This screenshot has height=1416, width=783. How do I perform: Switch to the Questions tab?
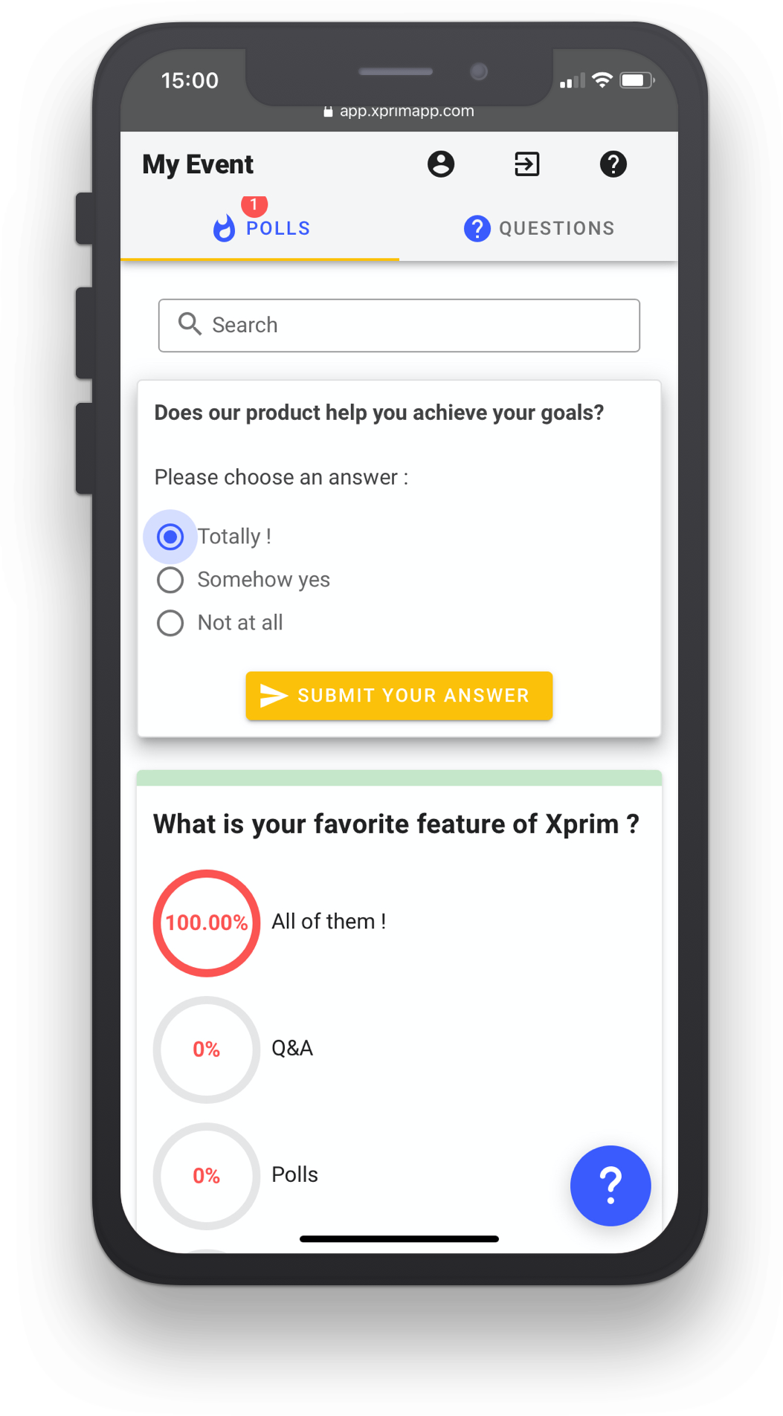tap(556, 228)
